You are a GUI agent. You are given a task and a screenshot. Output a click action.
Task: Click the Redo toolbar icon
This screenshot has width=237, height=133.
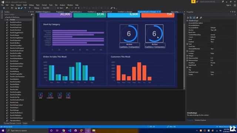point(30,8)
